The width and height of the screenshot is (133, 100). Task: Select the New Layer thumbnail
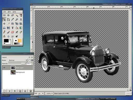(13, 68)
